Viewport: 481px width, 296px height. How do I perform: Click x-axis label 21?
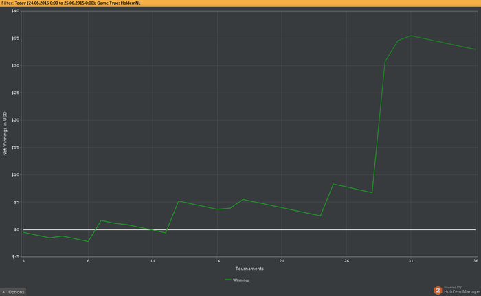pos(282,261)
